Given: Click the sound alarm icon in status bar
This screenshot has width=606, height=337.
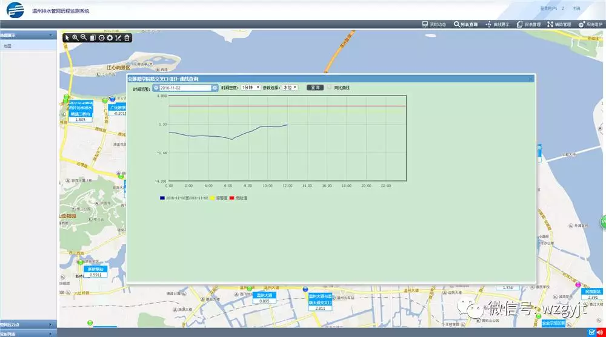Looking at the screenshot, I should tap(600, 332).
